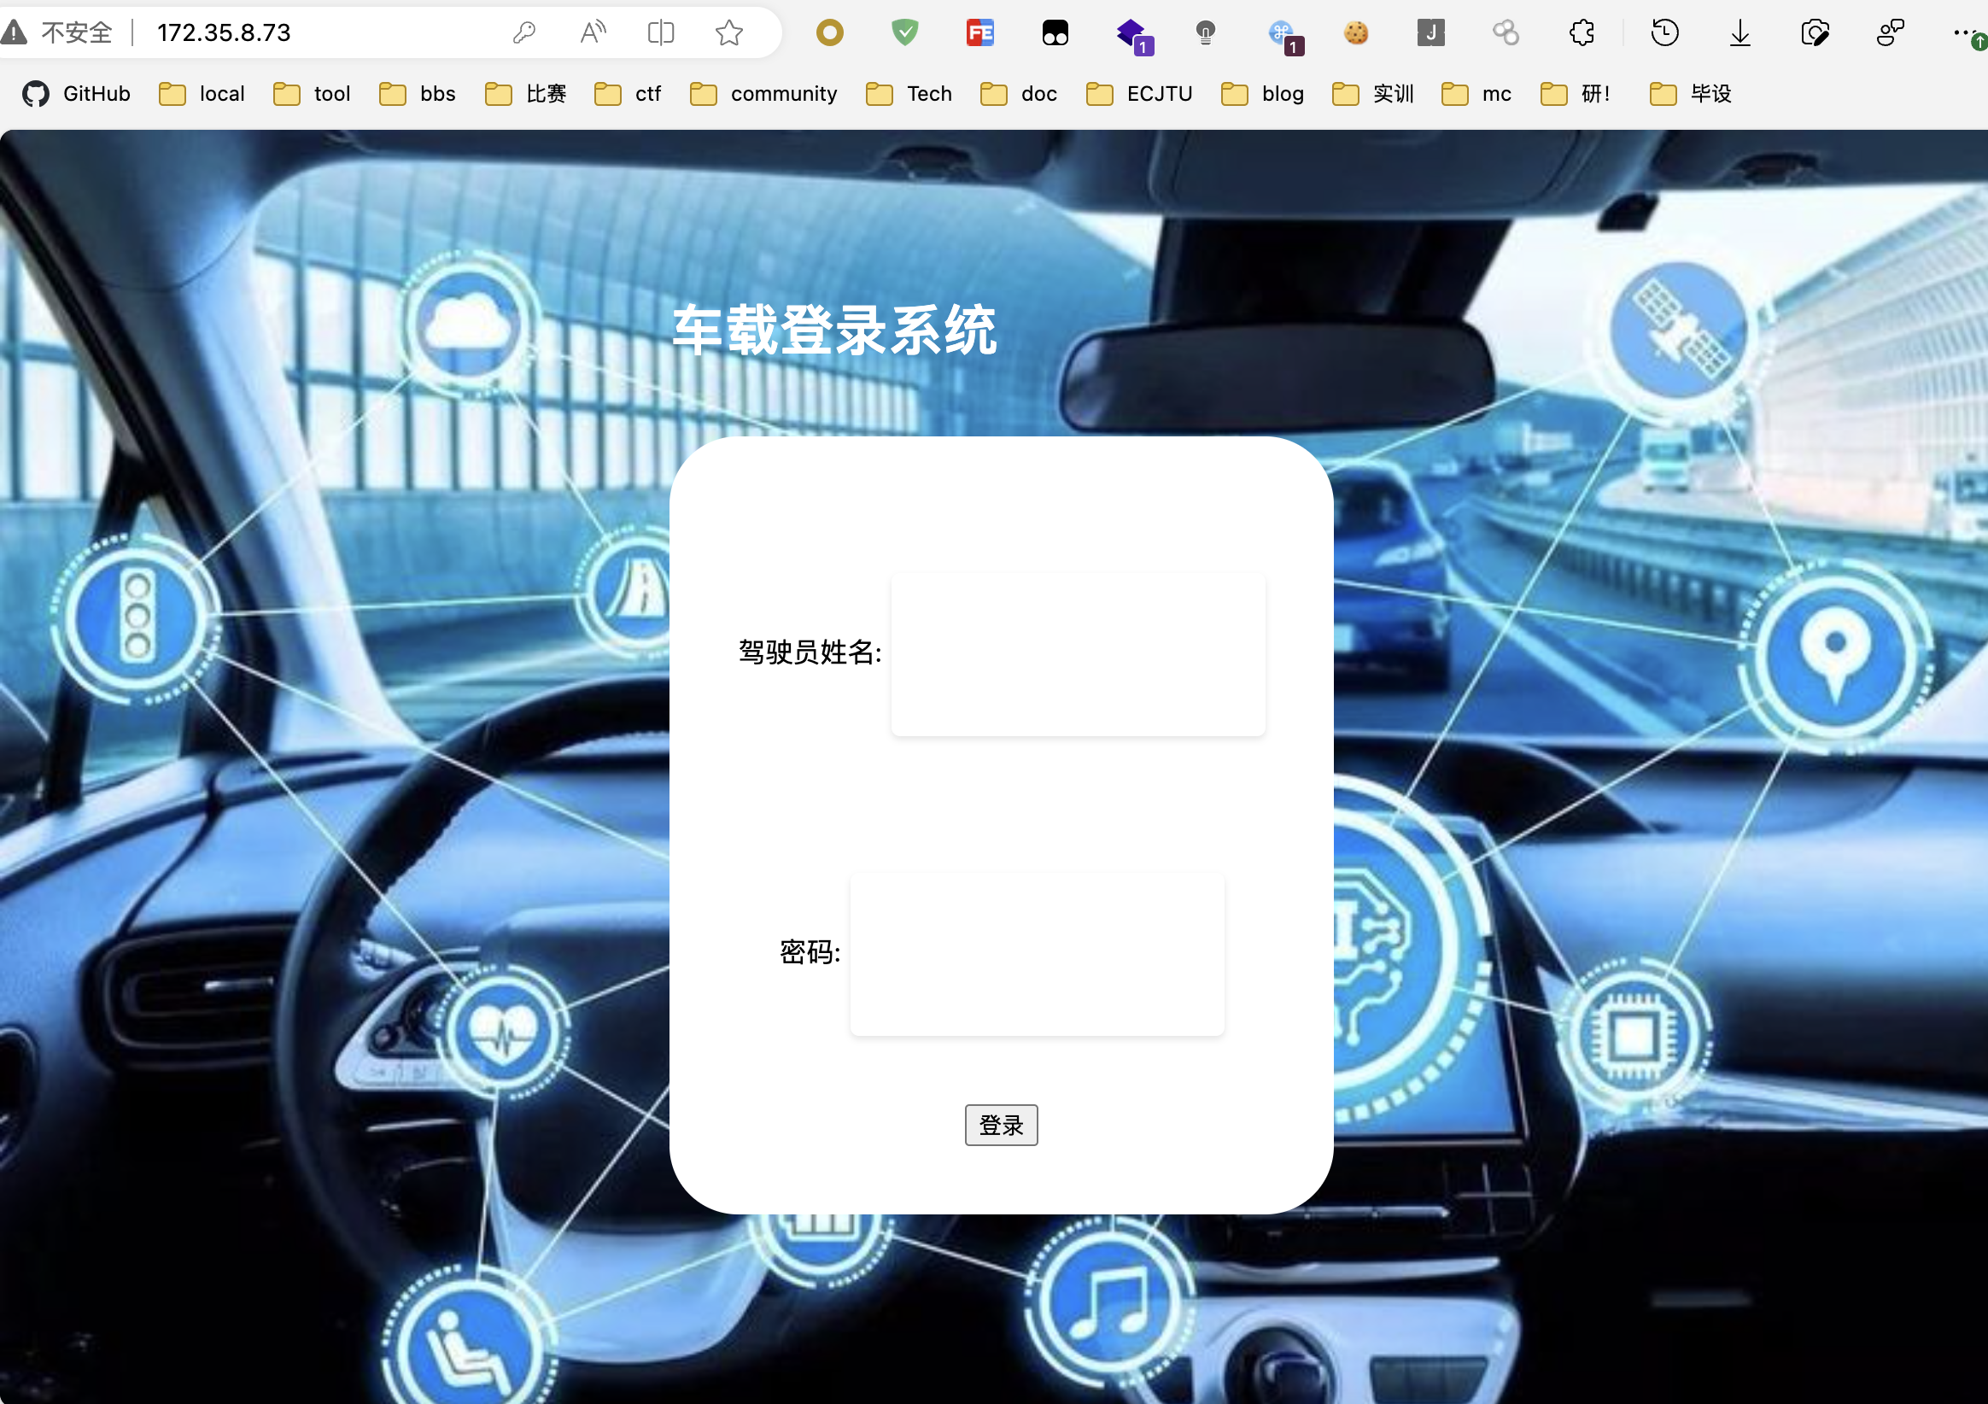Click the 登录 login button
Screen dimensions: 1988x1404
1003,1123
